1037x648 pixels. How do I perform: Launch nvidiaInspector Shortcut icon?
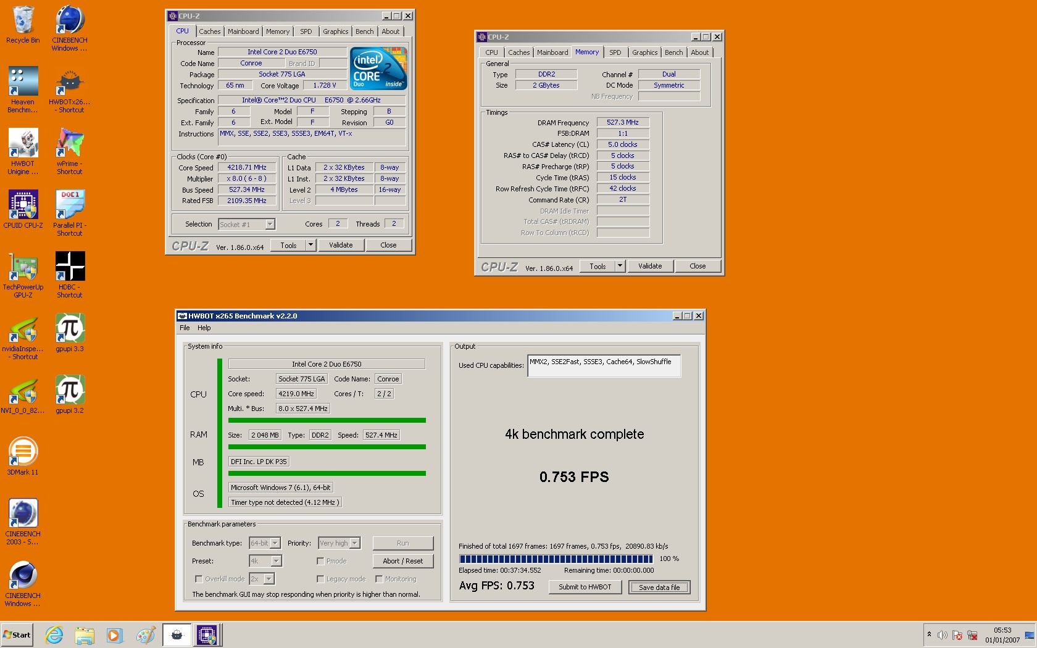[23, 337]
